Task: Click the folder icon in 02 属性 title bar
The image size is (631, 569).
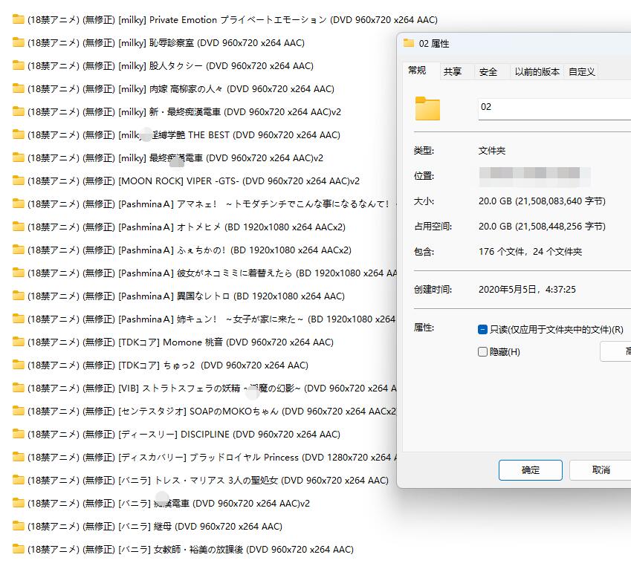Action: point(409,44)
